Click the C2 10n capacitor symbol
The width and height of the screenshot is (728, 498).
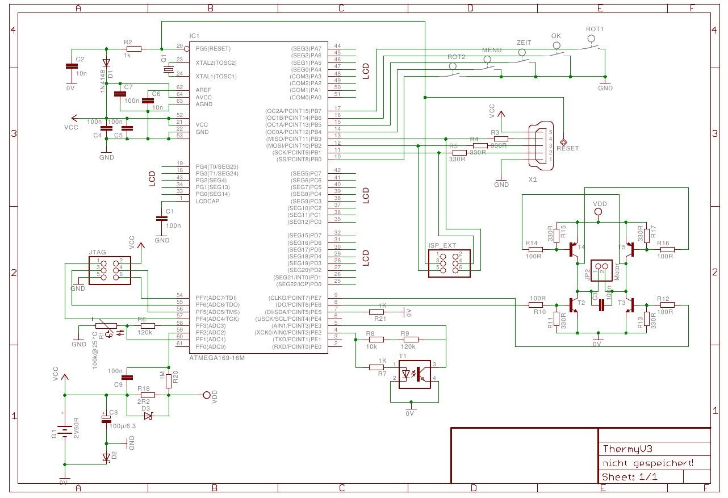71,66
